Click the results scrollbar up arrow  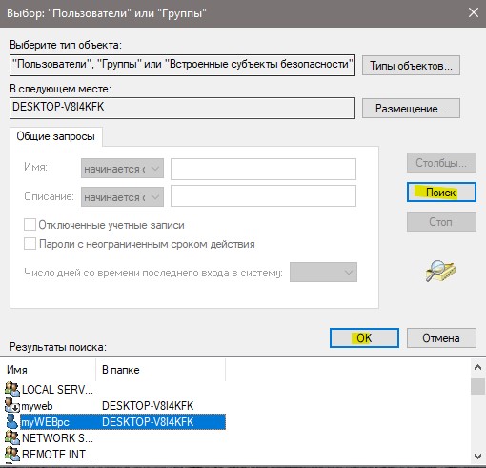[477, 368]
